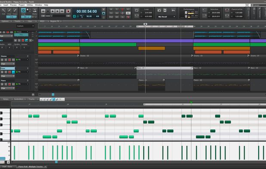
Task: Toggle the Drums track FX power button
Action: 17,60
